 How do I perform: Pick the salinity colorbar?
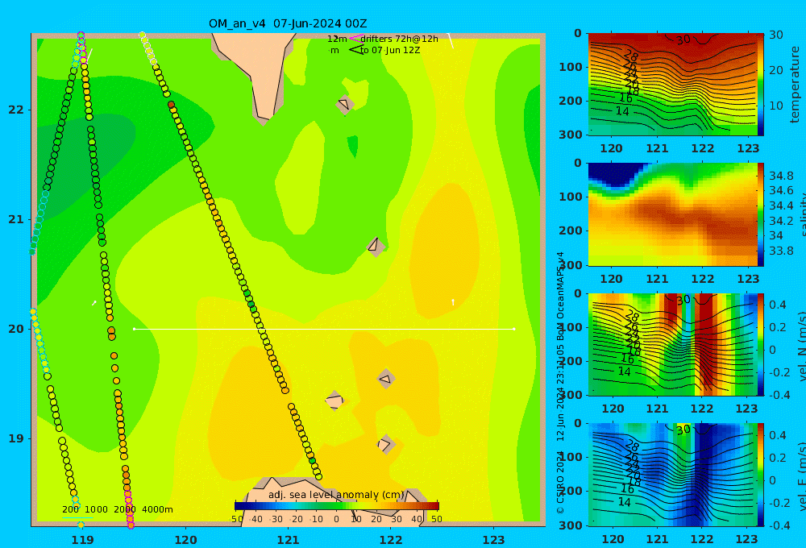[761, 214]
